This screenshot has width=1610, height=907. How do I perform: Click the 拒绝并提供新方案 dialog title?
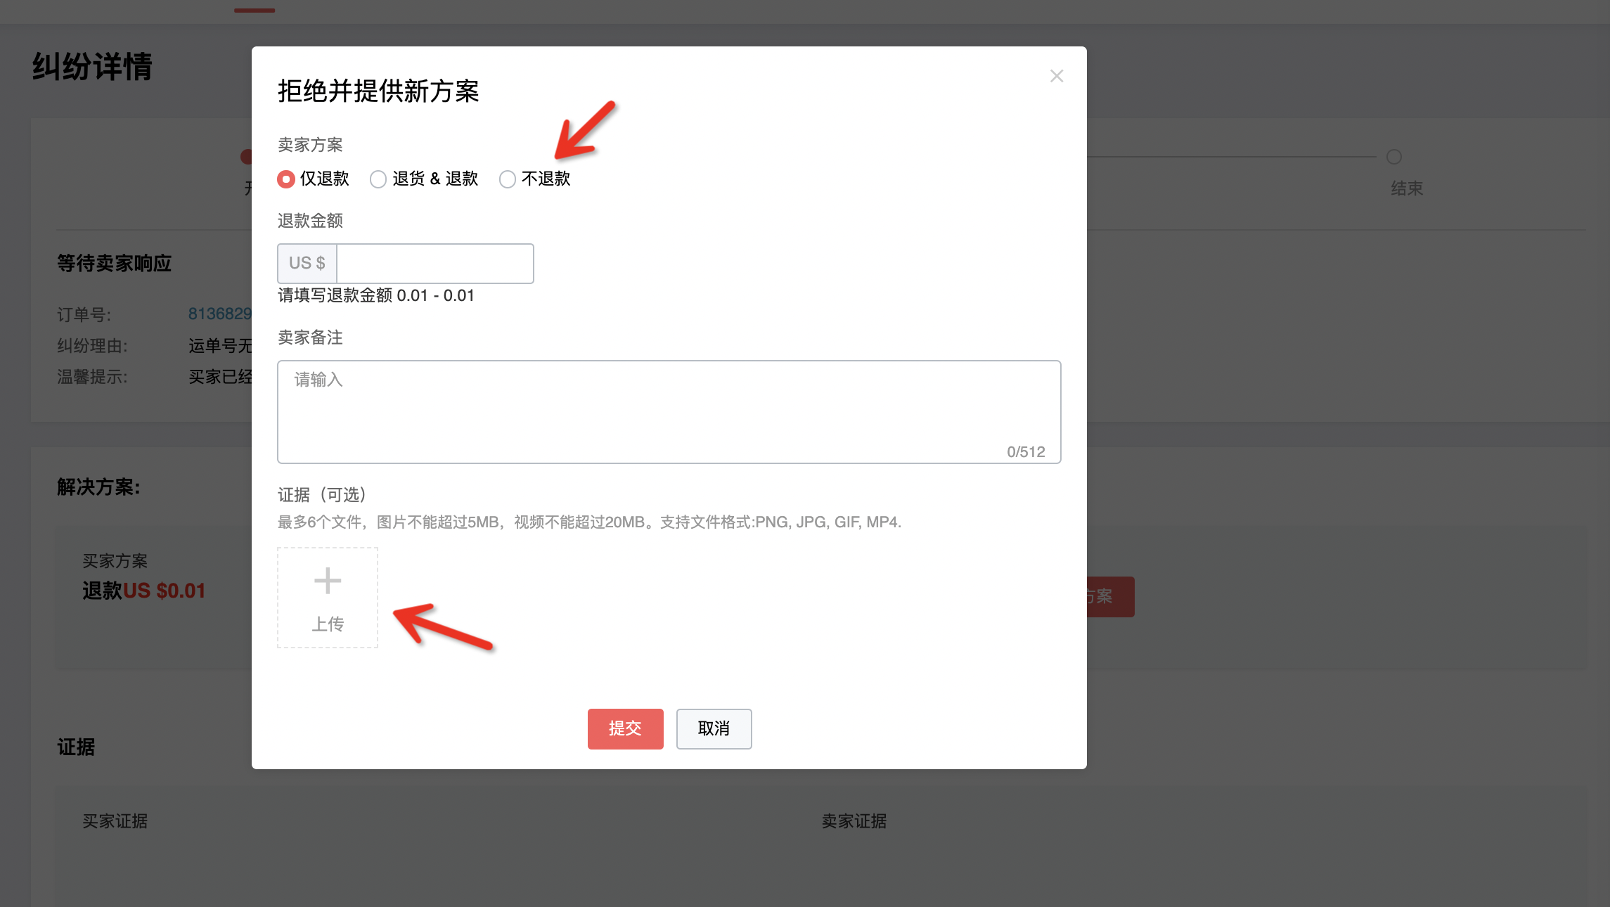coord(378,91)
